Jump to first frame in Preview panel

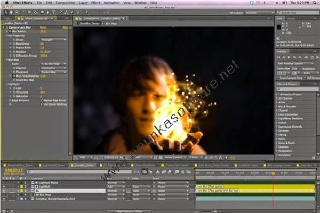coord(279,58)
